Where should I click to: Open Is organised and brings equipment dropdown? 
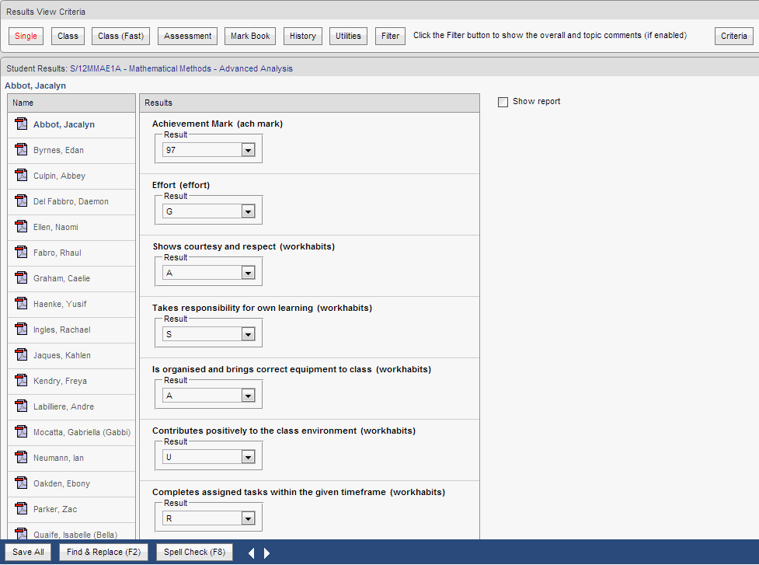[249, 396]
